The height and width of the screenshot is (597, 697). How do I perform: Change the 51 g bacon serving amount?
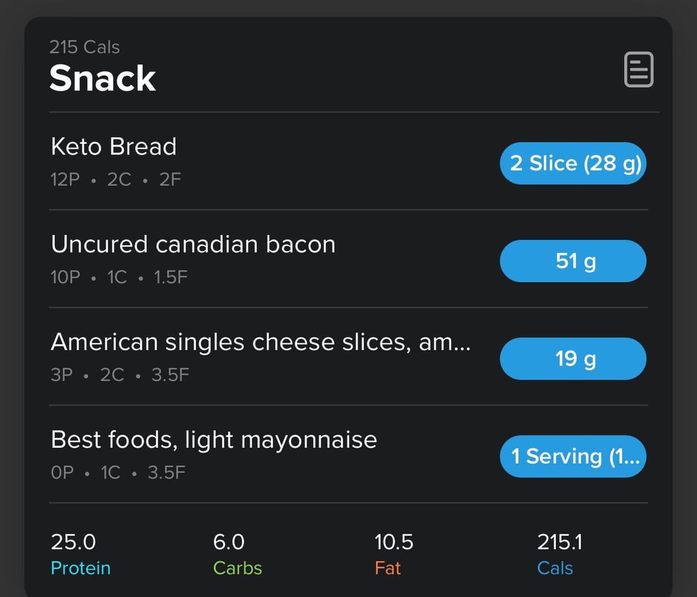[x=573, y=261]
